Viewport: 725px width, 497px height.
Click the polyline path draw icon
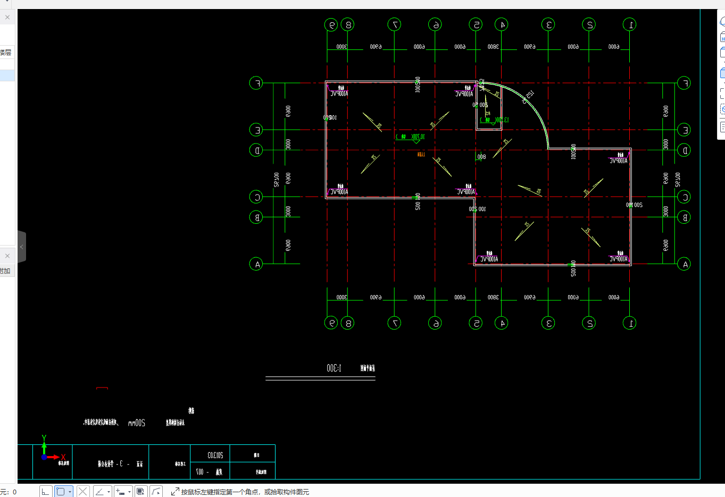(156, 492)
